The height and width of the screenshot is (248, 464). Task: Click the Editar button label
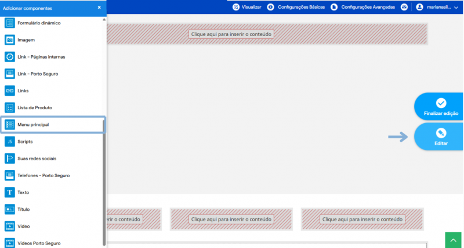[x=441, y=143]
